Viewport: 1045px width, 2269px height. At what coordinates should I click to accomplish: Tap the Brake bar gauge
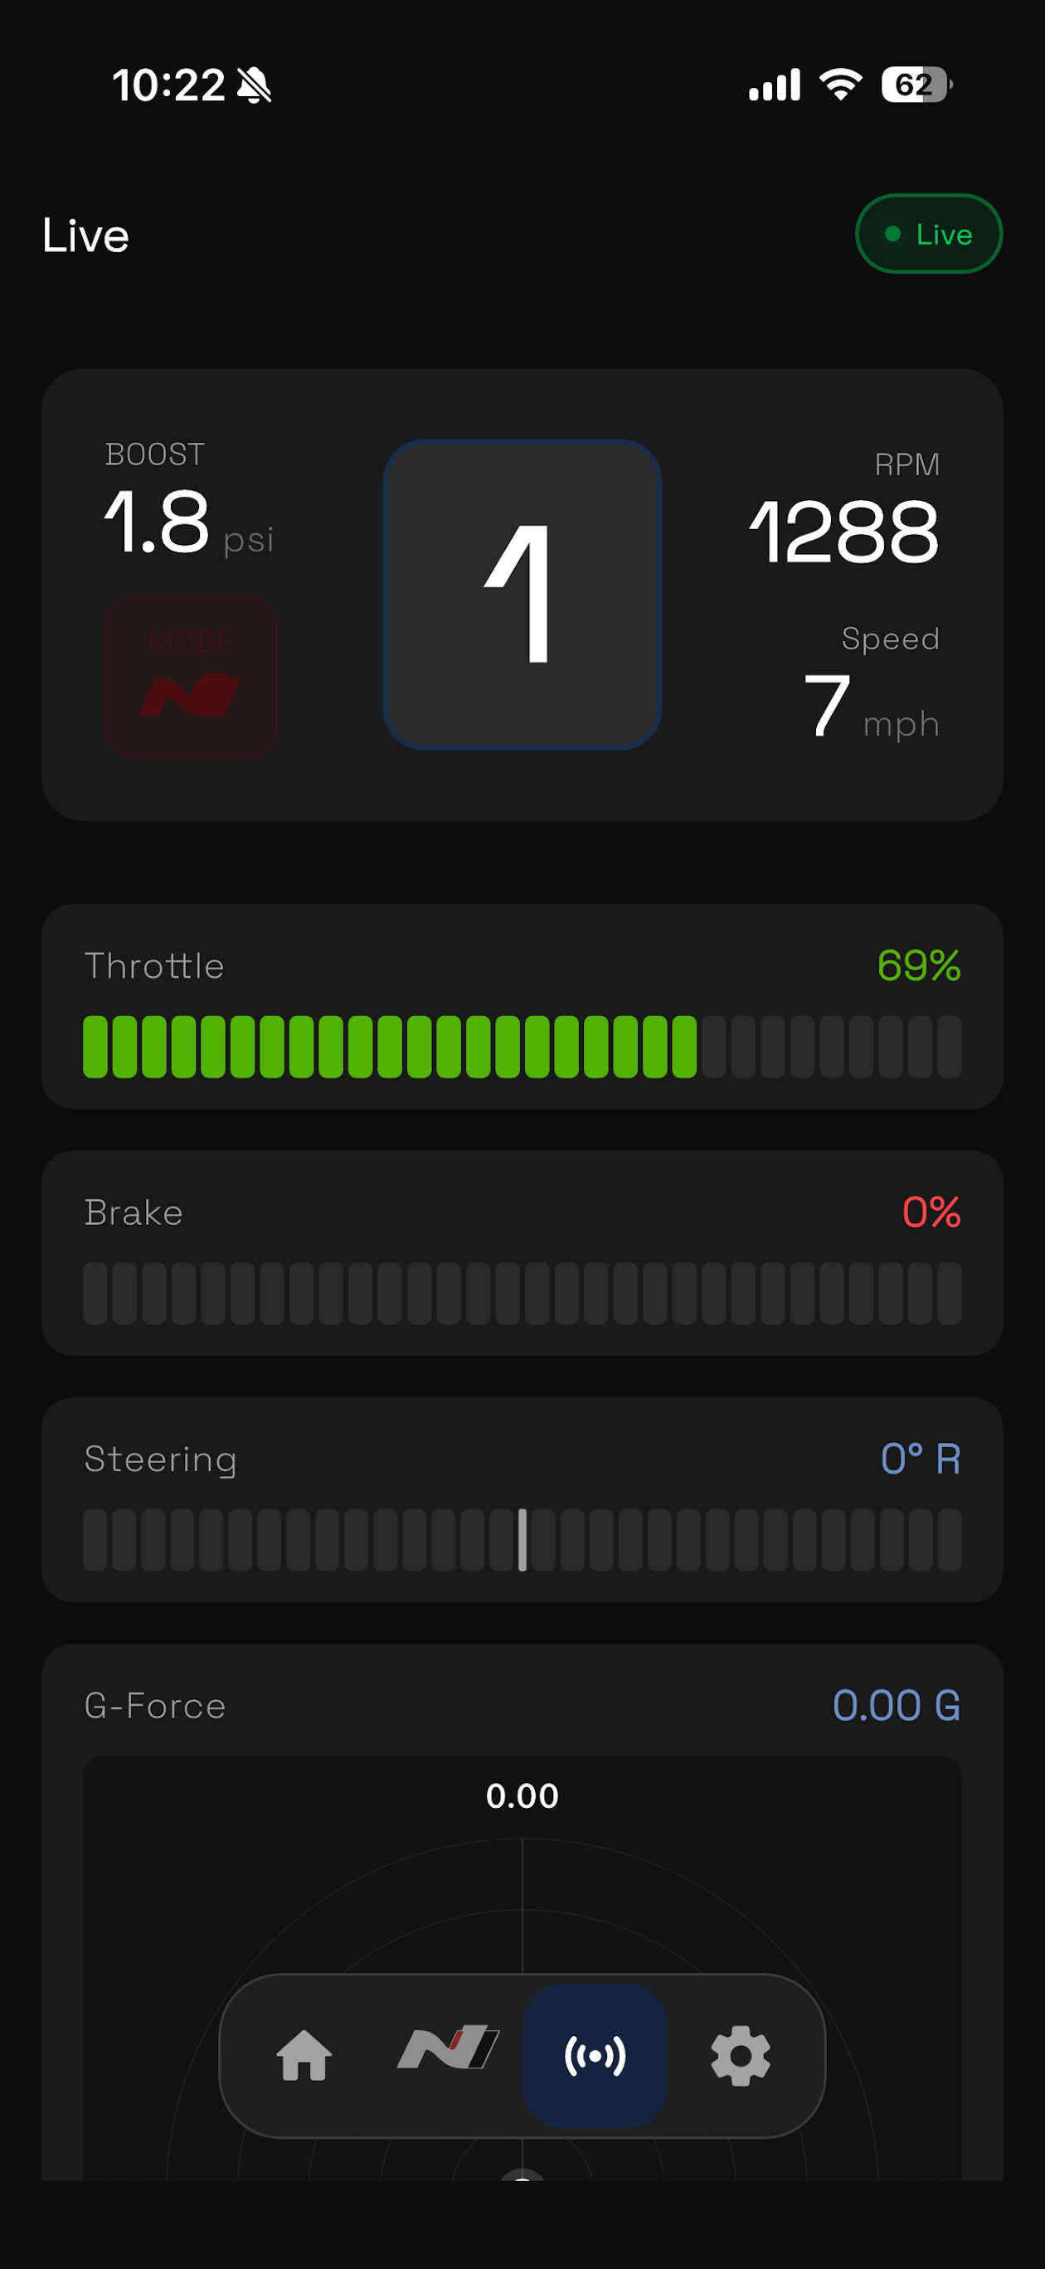click(x=522, y=1293)
